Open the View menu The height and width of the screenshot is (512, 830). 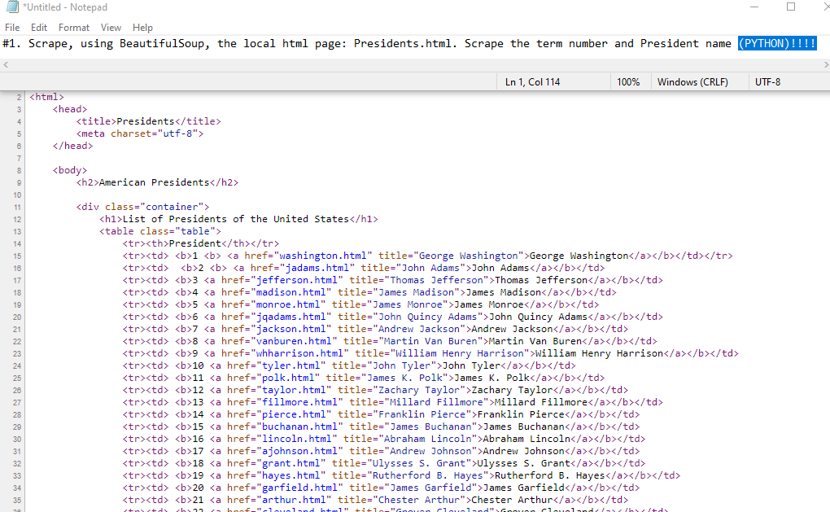[111, 27]
